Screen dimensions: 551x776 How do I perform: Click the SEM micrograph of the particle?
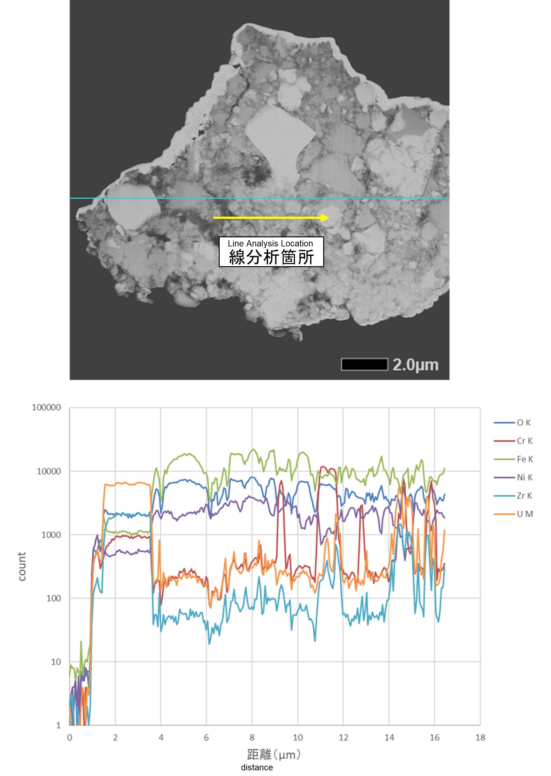(259, 190)
